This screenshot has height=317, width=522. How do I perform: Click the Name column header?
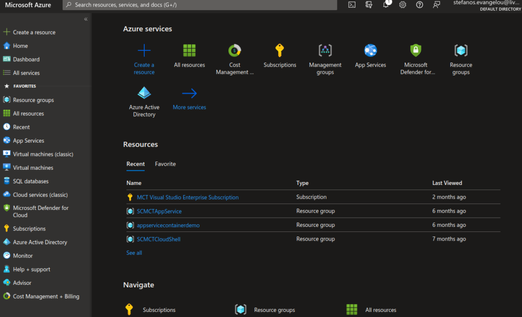134,183
